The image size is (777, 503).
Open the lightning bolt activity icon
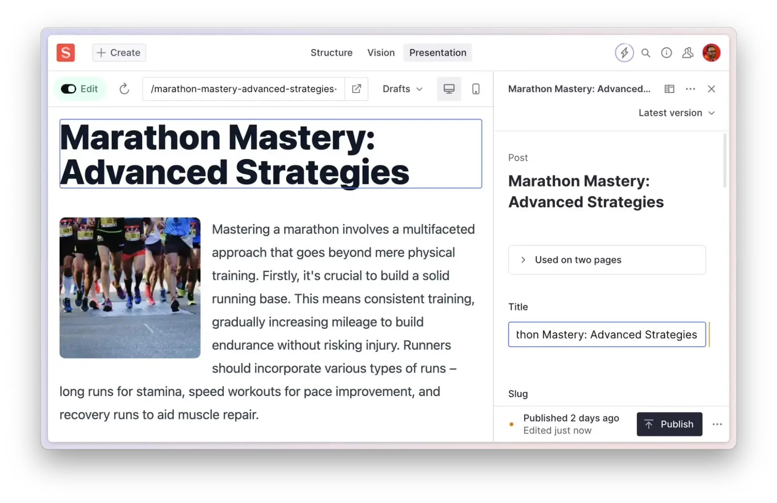[624, 52]
